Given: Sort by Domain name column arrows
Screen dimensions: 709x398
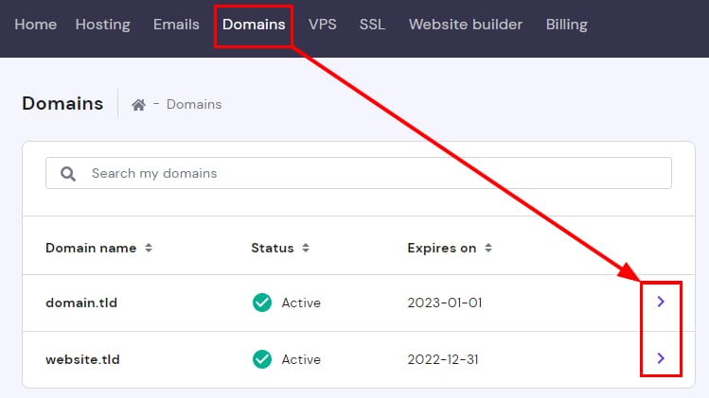Looking at the screenshot, I should click(149, 248).
